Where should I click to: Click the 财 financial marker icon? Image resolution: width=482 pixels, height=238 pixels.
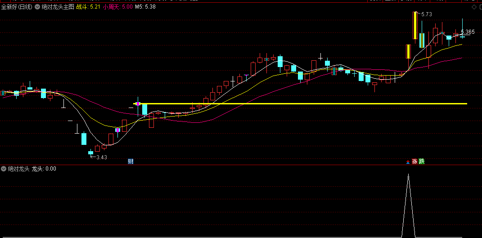coord(131,161)
